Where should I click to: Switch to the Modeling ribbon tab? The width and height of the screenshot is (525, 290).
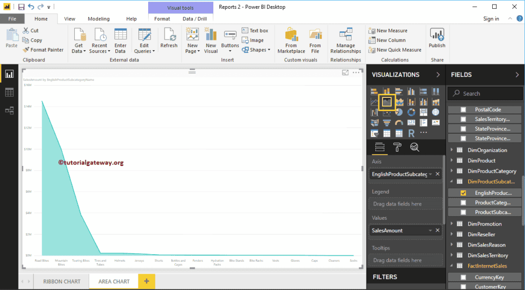[98, 19]
